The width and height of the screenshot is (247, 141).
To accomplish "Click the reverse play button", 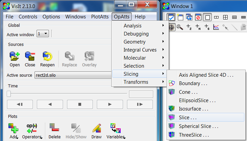I will point(50,104).
